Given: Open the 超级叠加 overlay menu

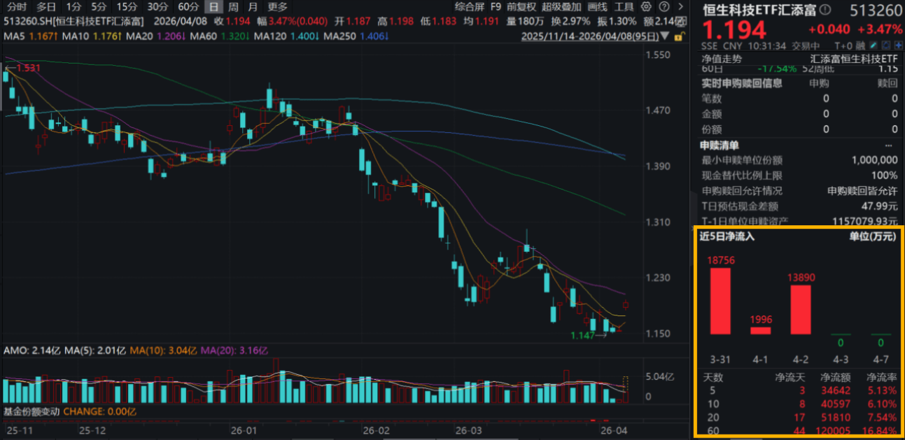Looking at the screenshot, I should click(x=561, y=6).
